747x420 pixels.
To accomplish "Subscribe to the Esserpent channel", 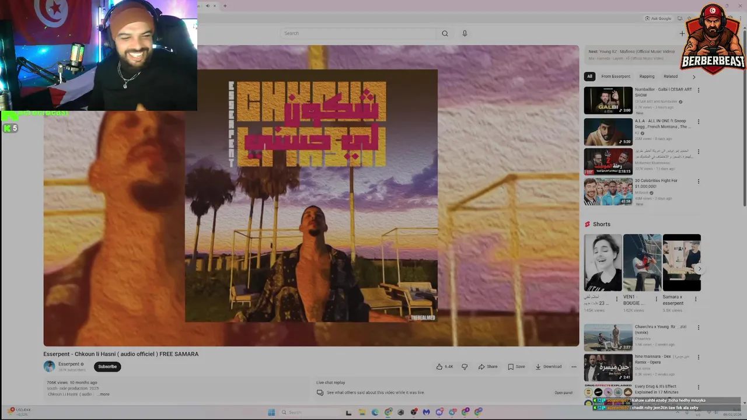I will [x=107, y=366].
